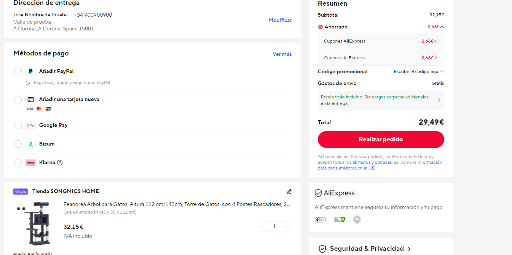
Task: Click the info icon beside PayPal description
Action: pyautogui.click(x=28, y=82)
